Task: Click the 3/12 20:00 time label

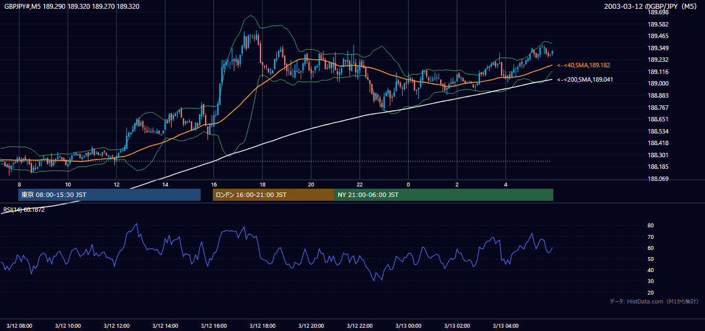Action: pyautogui.click(x=311, y=326)
